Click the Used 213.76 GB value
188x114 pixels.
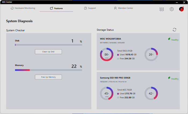[x=128, y=93]
